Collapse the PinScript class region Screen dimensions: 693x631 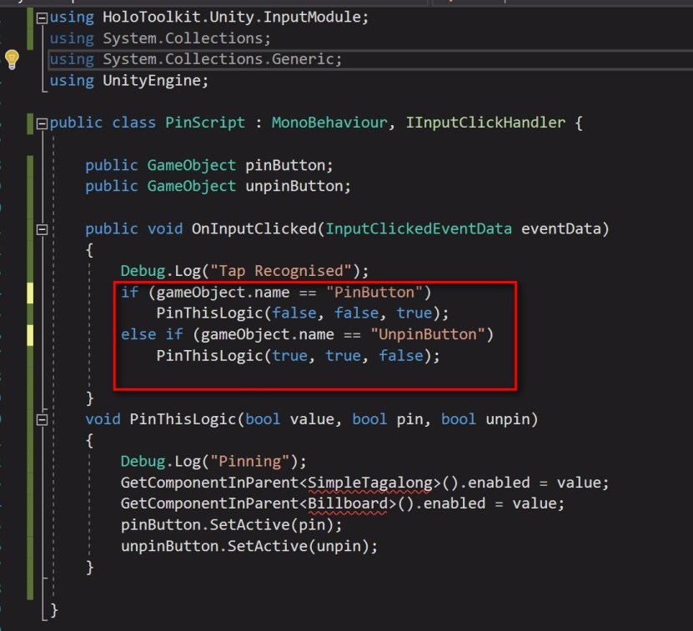[42, 123]
